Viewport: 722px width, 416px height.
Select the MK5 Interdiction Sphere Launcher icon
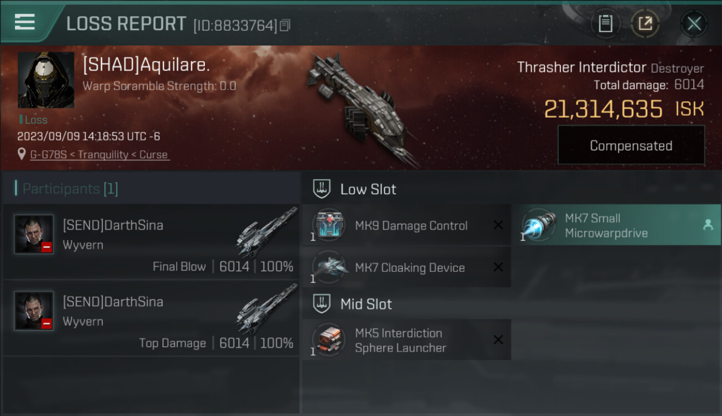coord(328,340)
